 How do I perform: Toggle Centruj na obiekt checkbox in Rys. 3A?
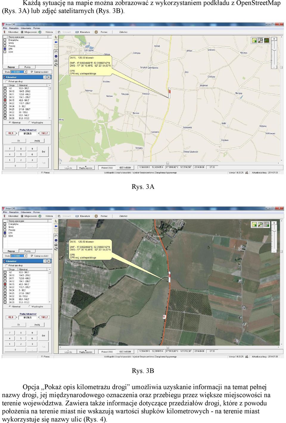coord(32,72)
